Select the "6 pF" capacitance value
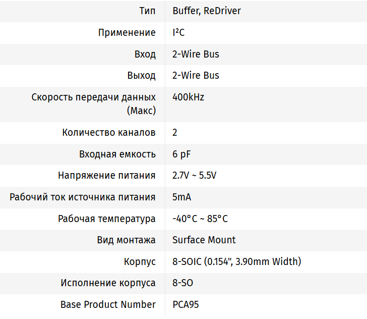This screenshot has height=319, width=367. (x=181, y=154)
